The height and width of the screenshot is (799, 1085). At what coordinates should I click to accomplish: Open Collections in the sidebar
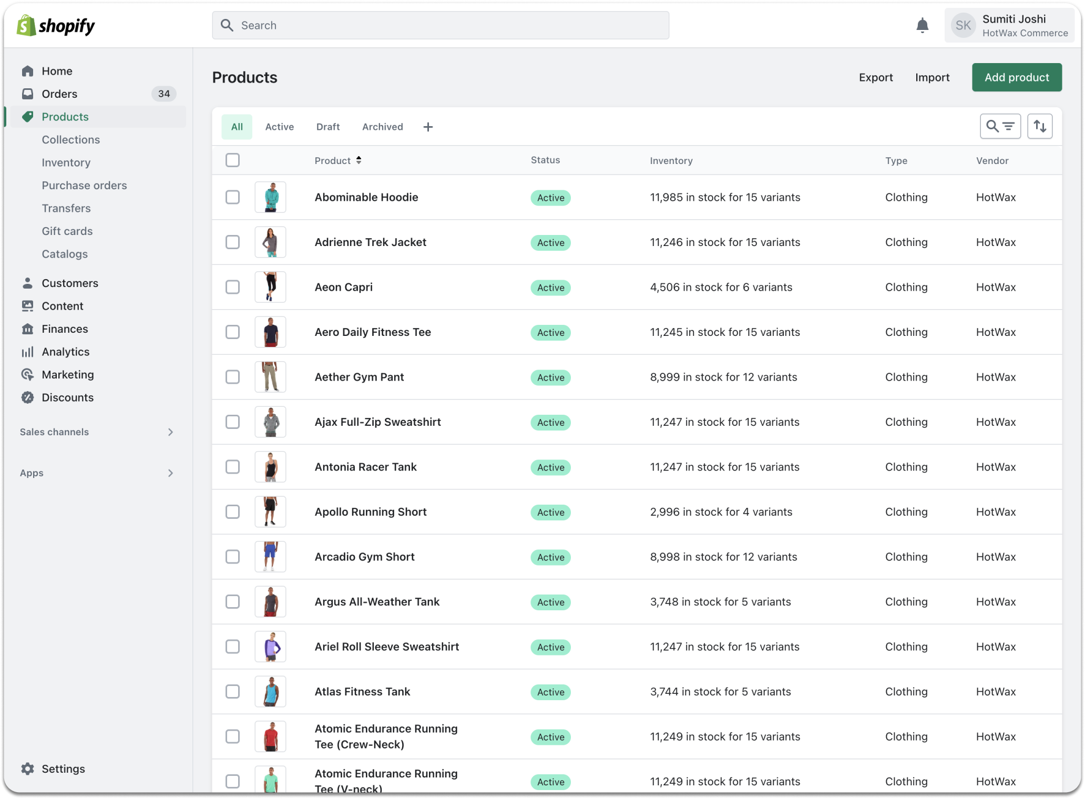(x=71, y=139)
